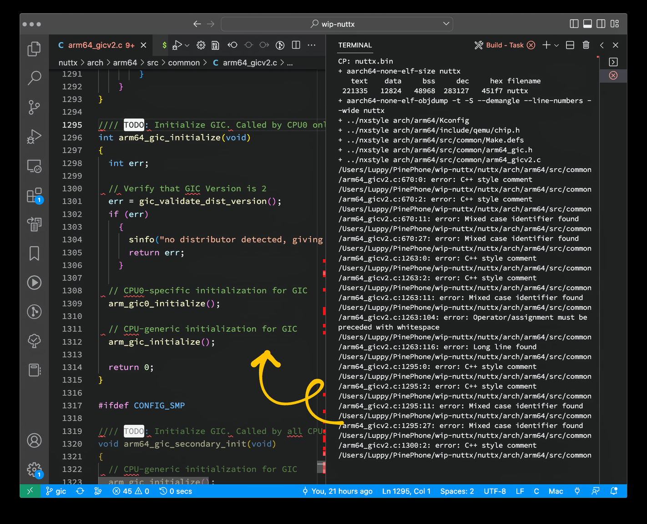Screen dimensions: 647x524
Task: Toggle the bottom panel layout button
Action: click(587, 24)
